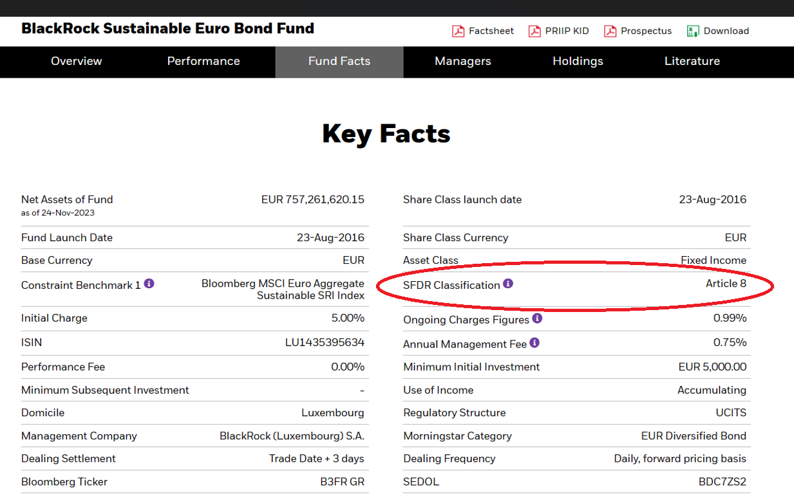Click Dealing Settlement value Trade Date + 3 days
This screenshot has height=496, width=794.
coord(317,459)
